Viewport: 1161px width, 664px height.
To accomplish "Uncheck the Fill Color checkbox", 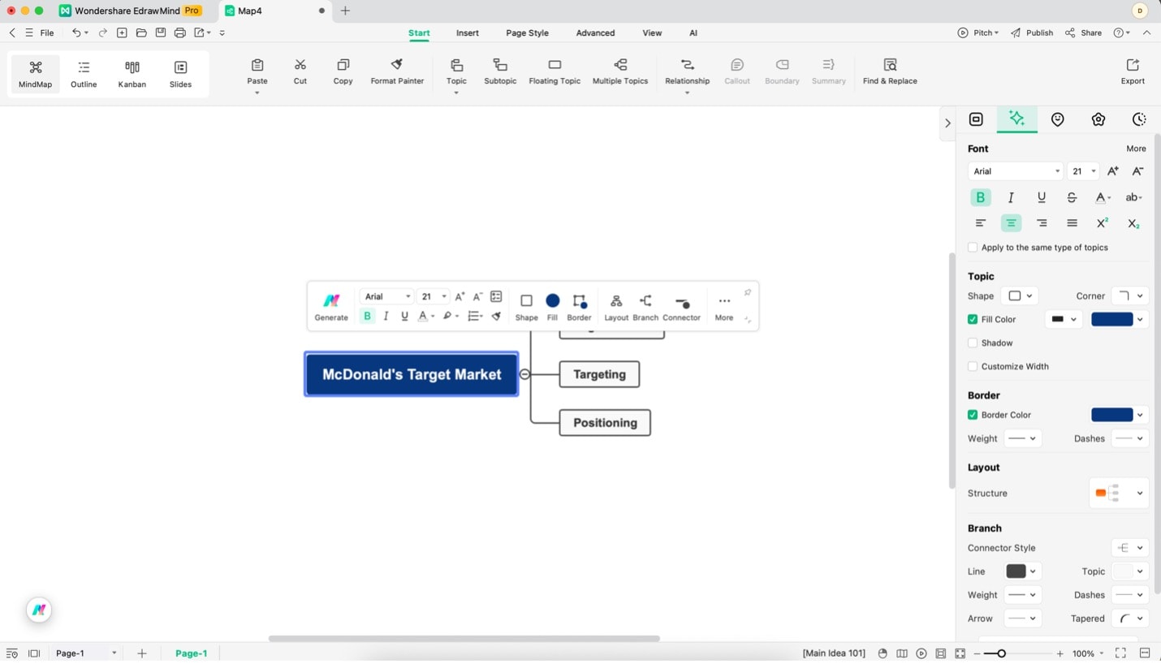I will [x=973, y=319].
